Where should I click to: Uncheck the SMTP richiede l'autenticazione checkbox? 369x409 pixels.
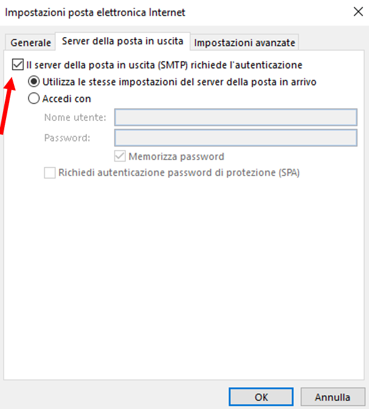18,64
